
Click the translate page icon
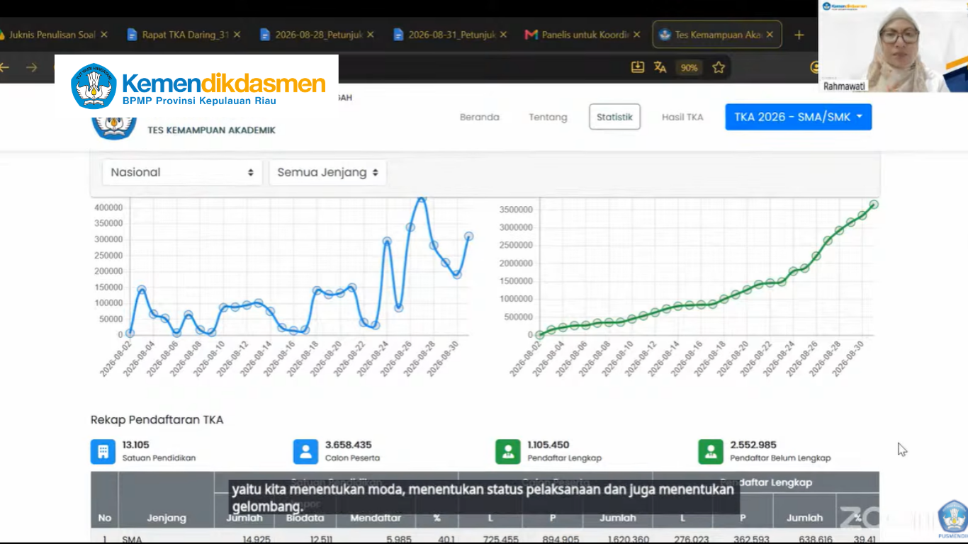[x=660, y=67]
